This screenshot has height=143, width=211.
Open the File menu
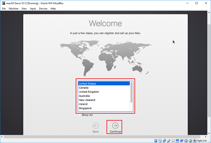pyautogui.click(x=4, y=9)
